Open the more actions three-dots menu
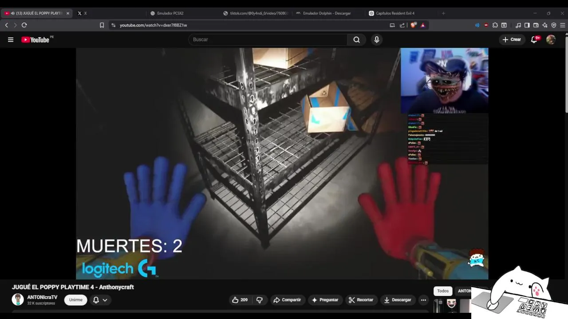The image size is (568, 319). click(x=423, y=300)
